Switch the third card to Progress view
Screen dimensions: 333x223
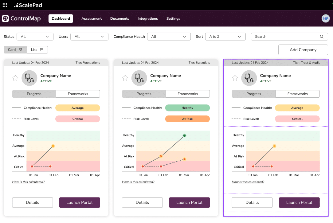(254, 94)
